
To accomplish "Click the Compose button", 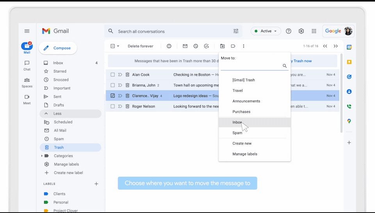I will 58,48.
